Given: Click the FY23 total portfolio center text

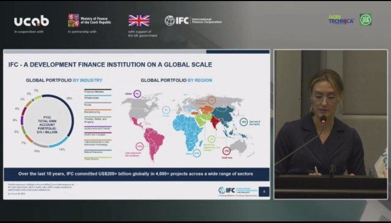Looking at the screenshot, I should pyautogui.click(x=47, y=125).
